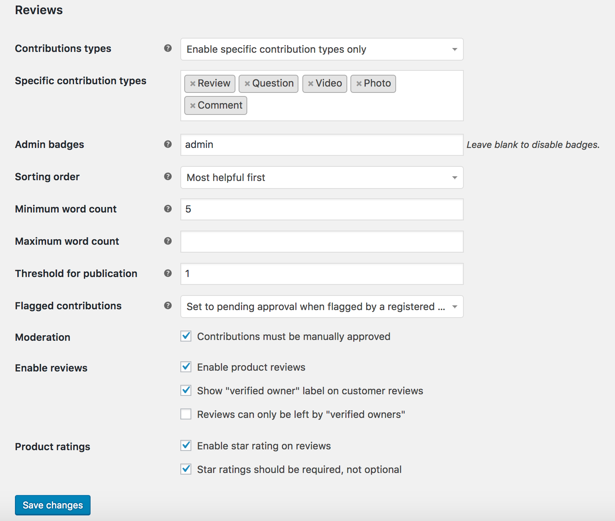Uncheck contributions must be manually approved

tap(185, 336)
